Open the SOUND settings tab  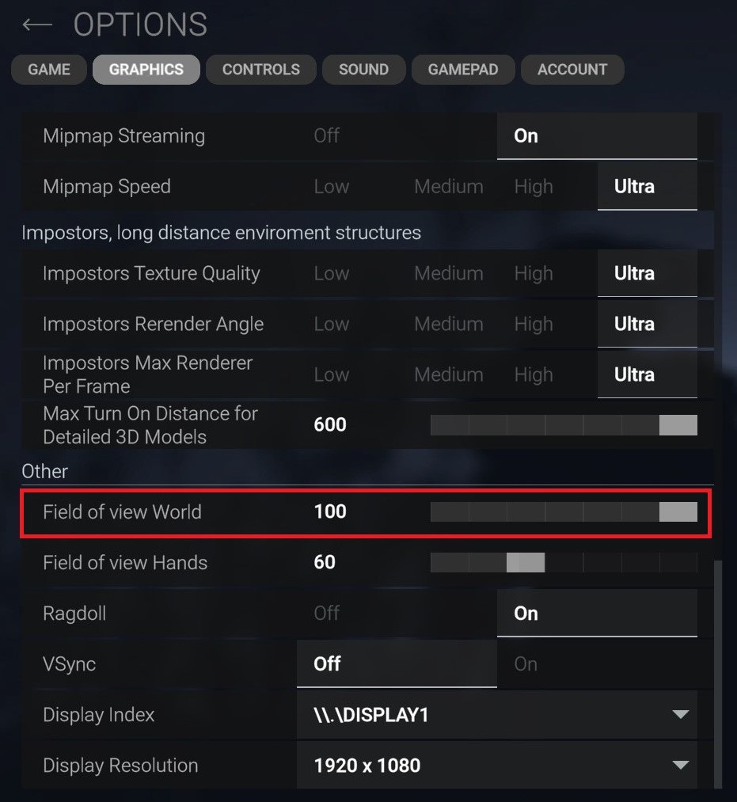(363, 69)
